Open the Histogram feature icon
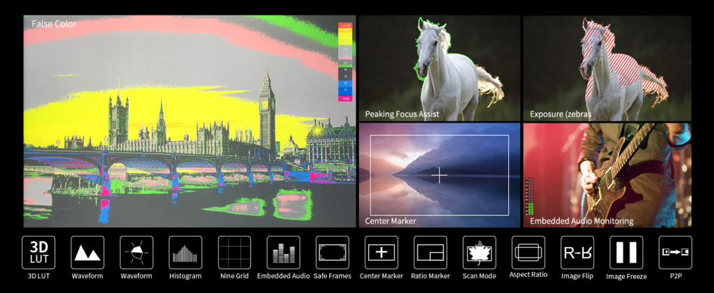Screen dimensions: 714x293 pos(185,253)
